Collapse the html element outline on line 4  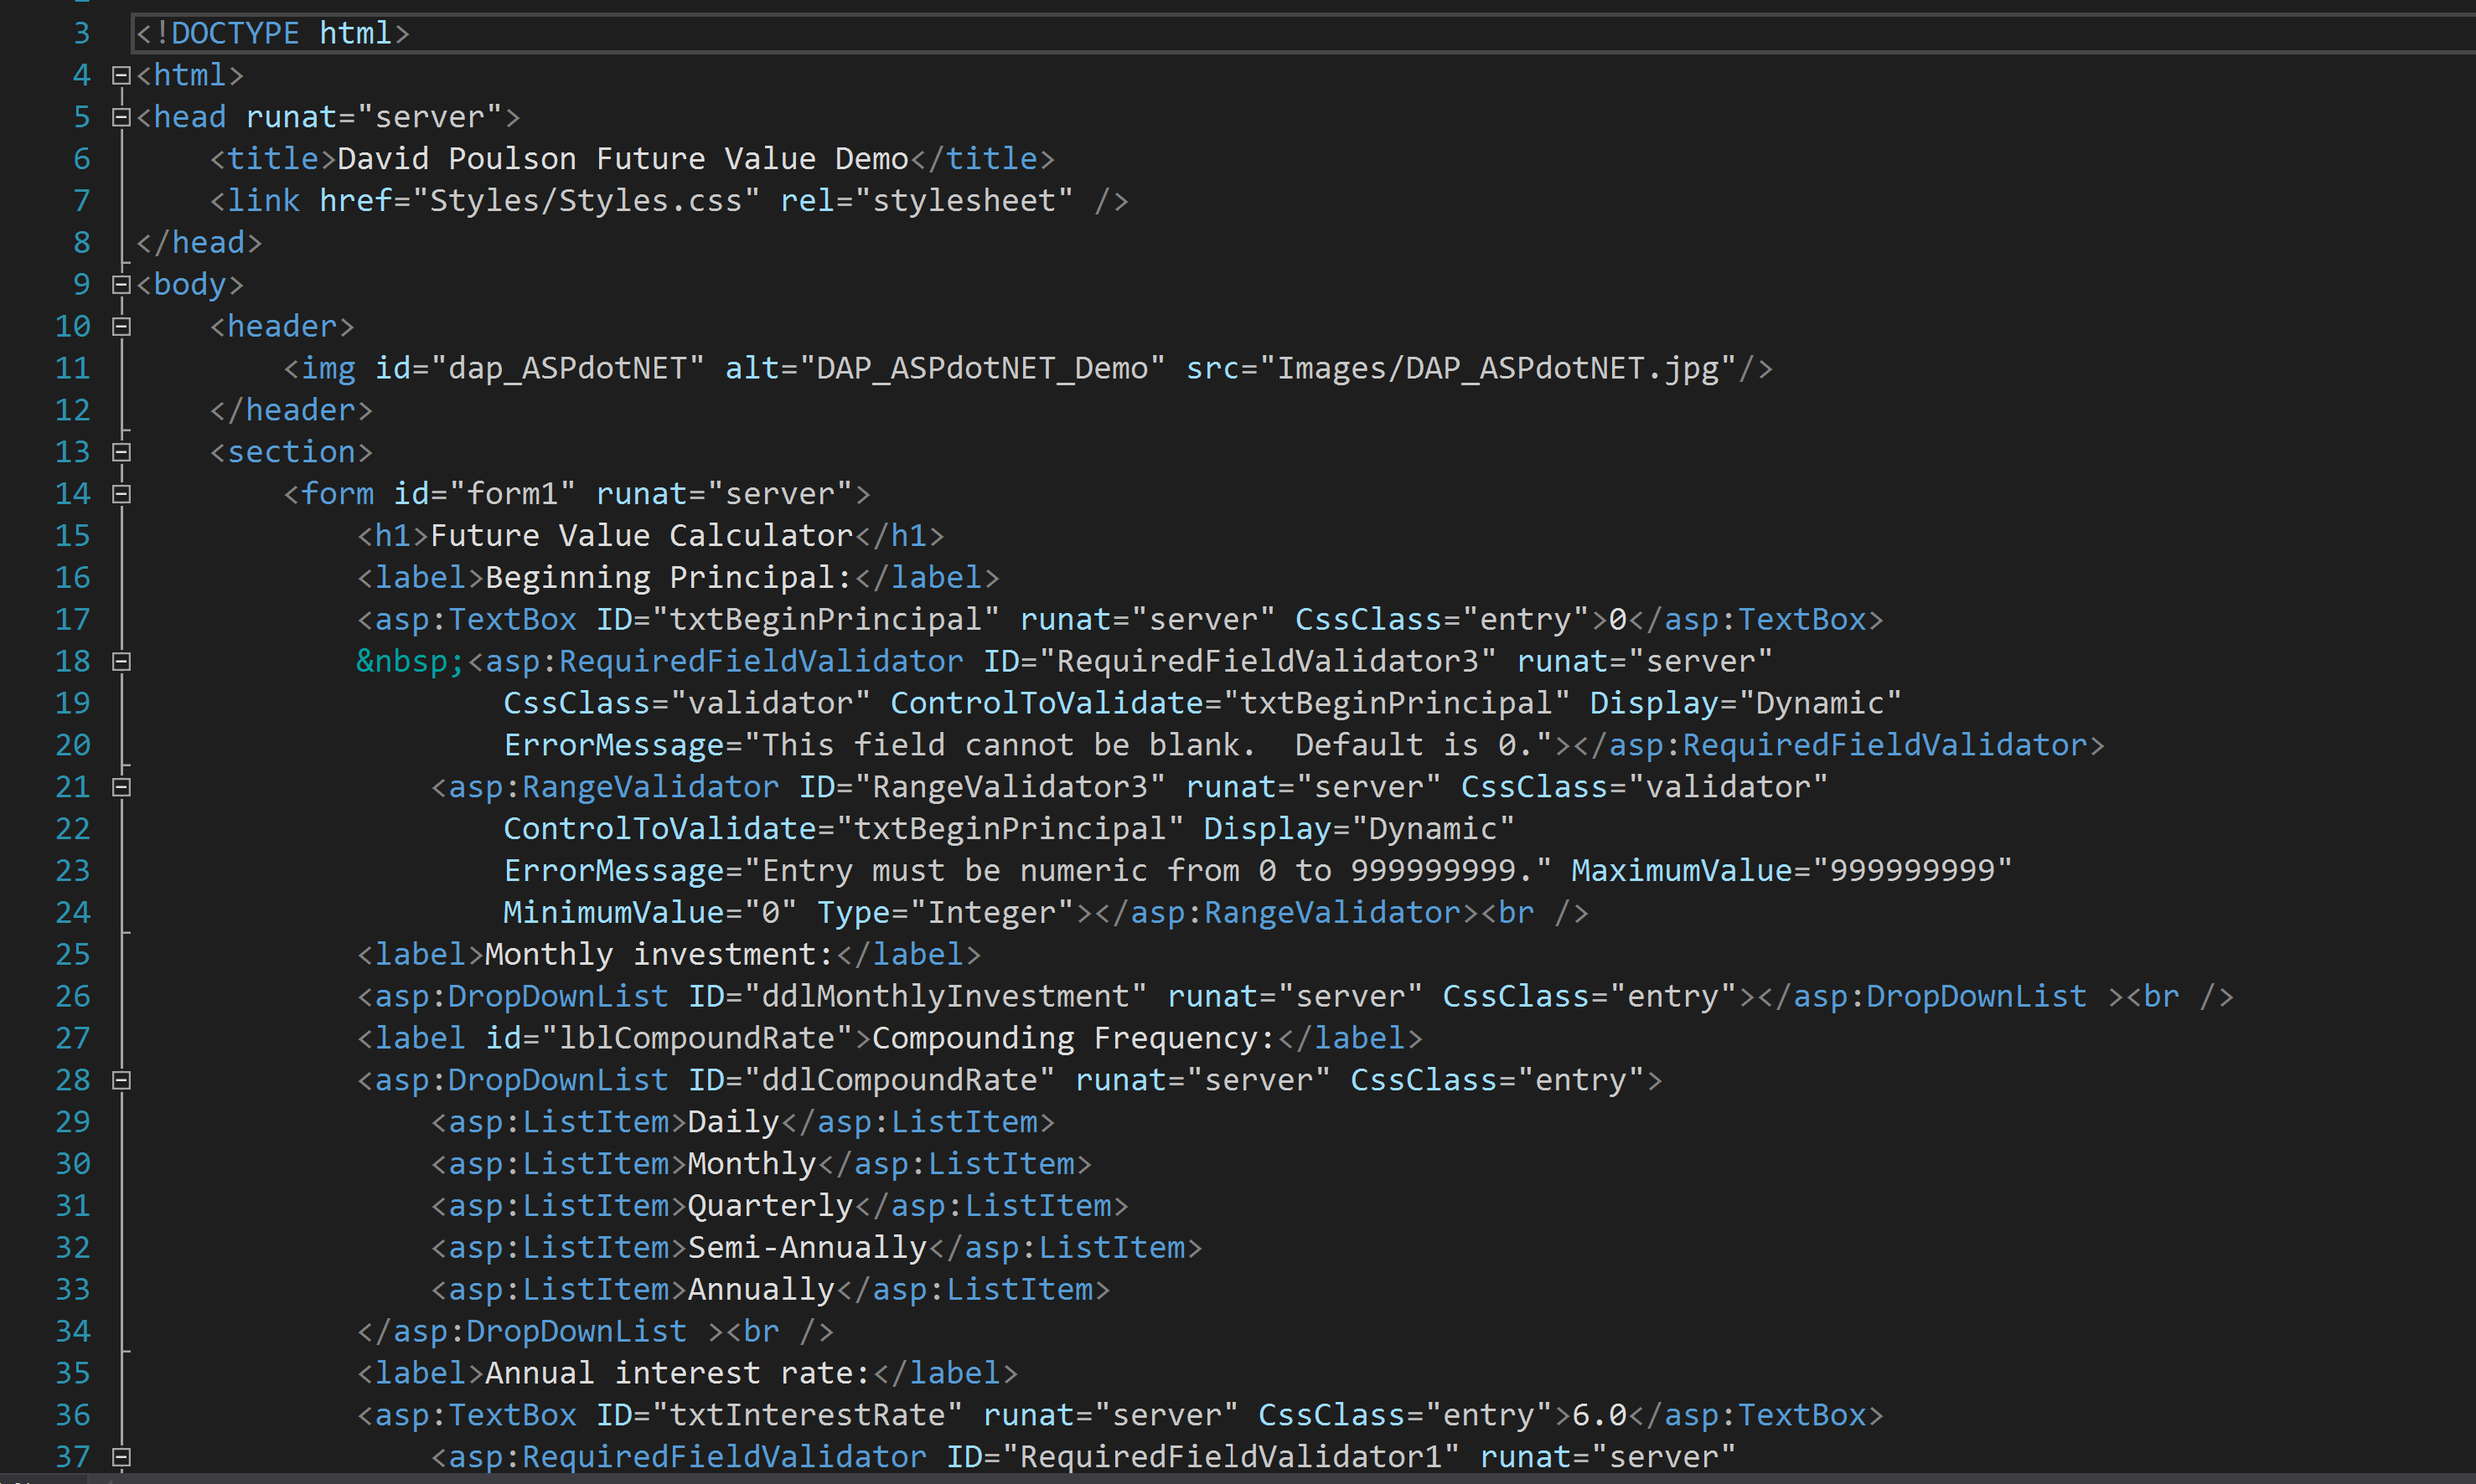tap(121, 75)
